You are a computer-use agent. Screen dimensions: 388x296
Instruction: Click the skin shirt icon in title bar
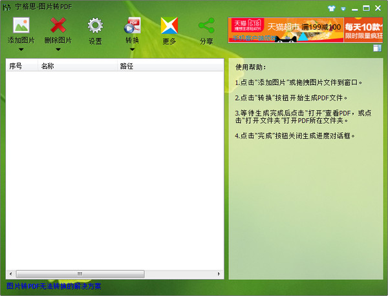(x=332, y=8)
